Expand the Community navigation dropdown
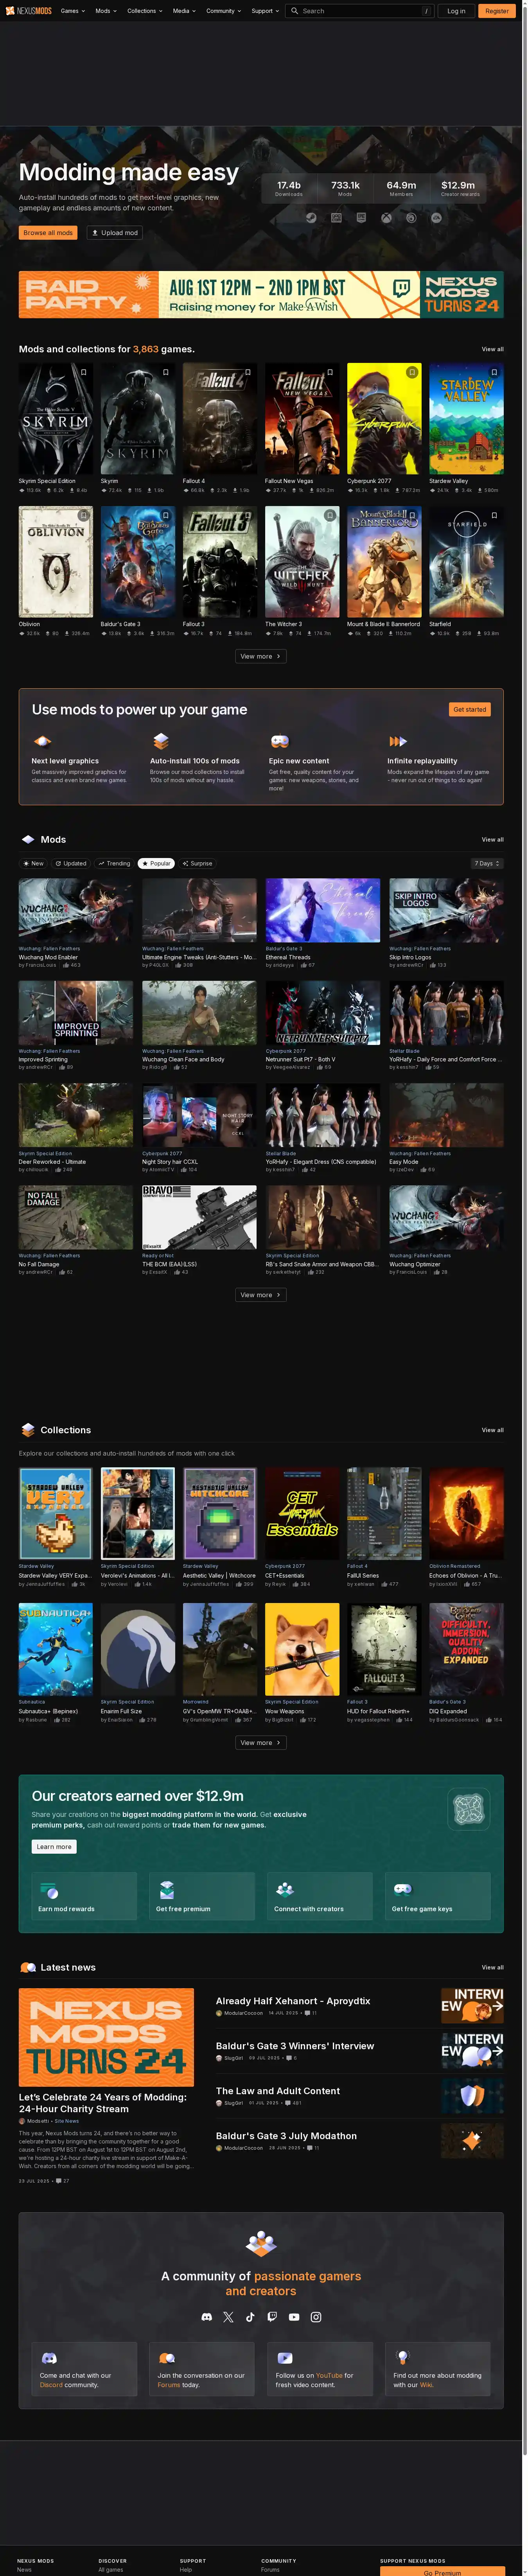528x2576 pixels. [223, 11]
